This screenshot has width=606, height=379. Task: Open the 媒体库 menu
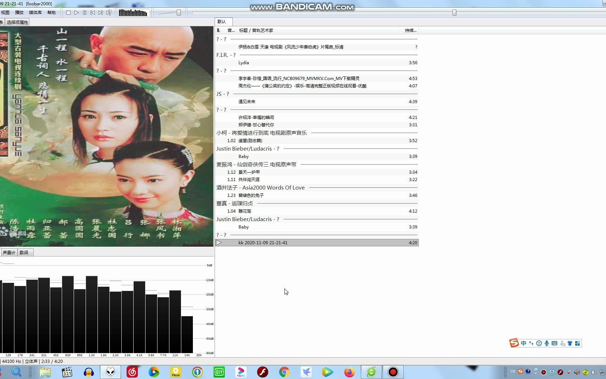[35, 13]
